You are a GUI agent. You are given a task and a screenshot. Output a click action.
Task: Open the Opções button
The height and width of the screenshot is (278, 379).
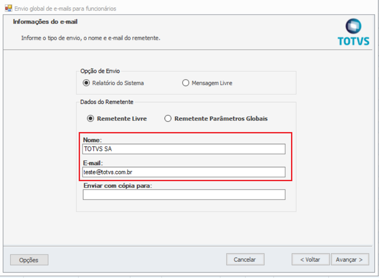29,260
